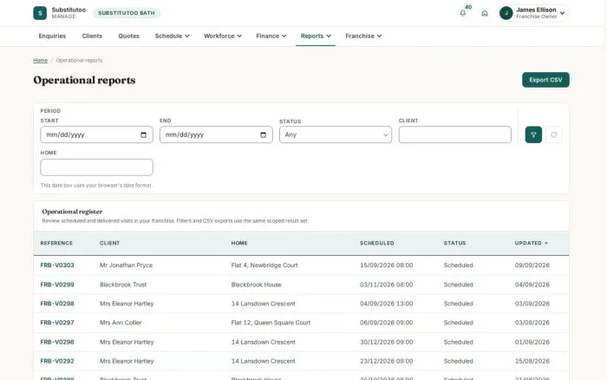
Task: Click scheduled time '30/12/2026 09:00'
Action: click(387, 342)
